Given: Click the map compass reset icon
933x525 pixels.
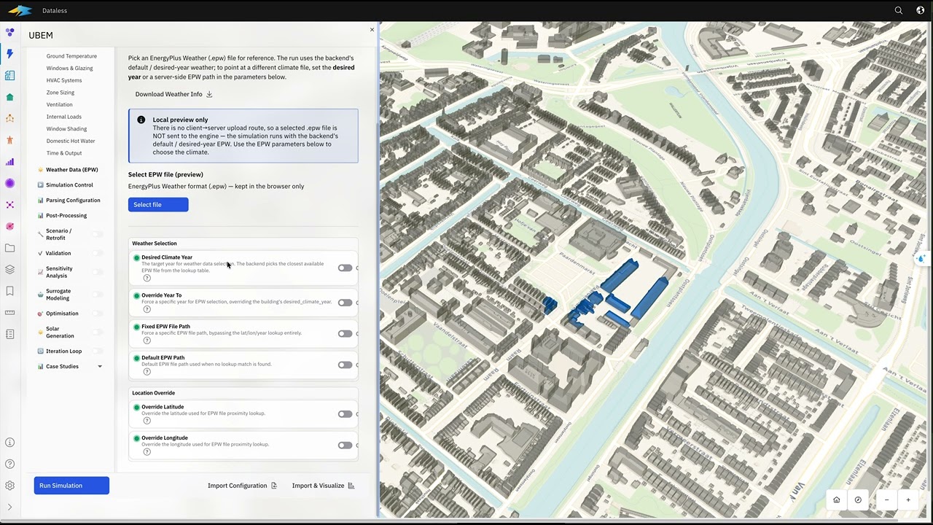Looking at the screenshot, I should coord(858,499).
